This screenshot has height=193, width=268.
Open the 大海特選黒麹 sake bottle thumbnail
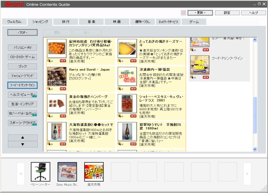click(x=57, y=131)
